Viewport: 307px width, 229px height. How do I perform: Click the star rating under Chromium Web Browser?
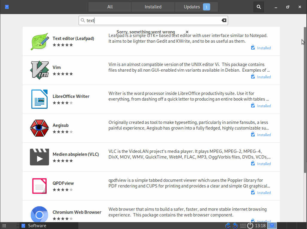point(63,219)
